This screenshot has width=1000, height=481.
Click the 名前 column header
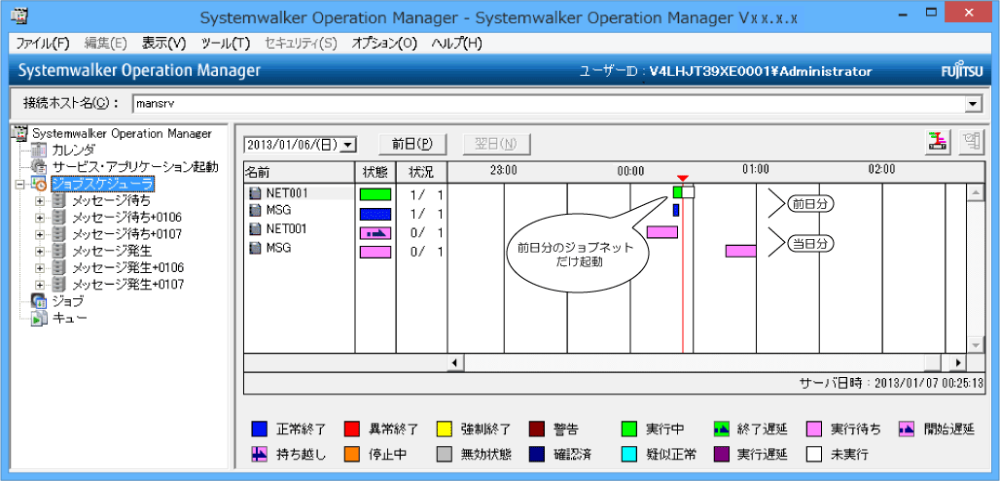[x=299, y=172]
